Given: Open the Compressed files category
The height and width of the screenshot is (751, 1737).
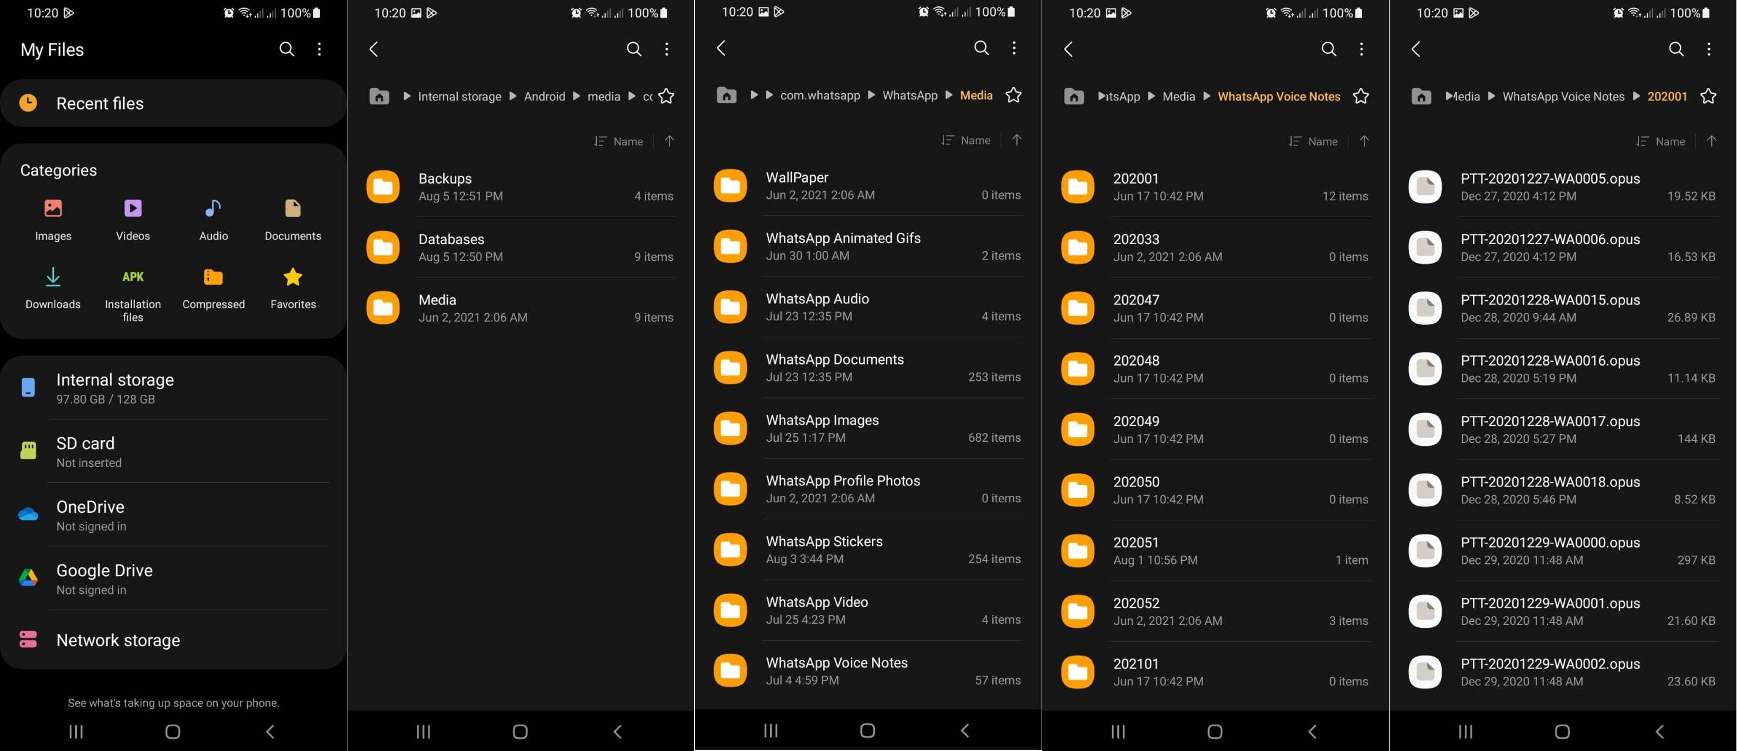Looking at the screenshot, I should pos(213,289).
